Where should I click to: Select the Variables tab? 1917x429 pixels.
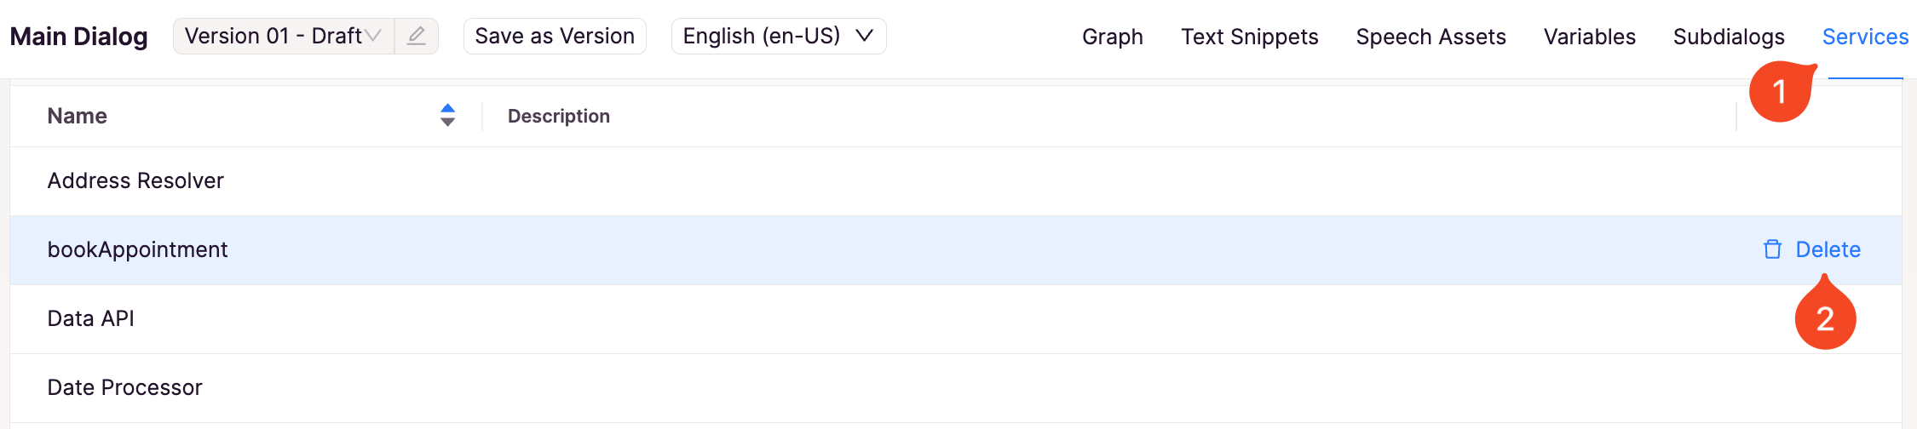(x=1589, y=37)
